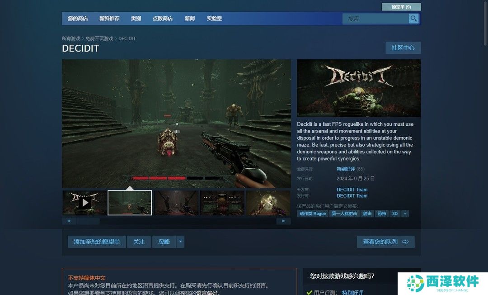This screenshot has width=488, height=295.
Task: Play the trailer video thumbnail
Action: click(x=84, y=203)
